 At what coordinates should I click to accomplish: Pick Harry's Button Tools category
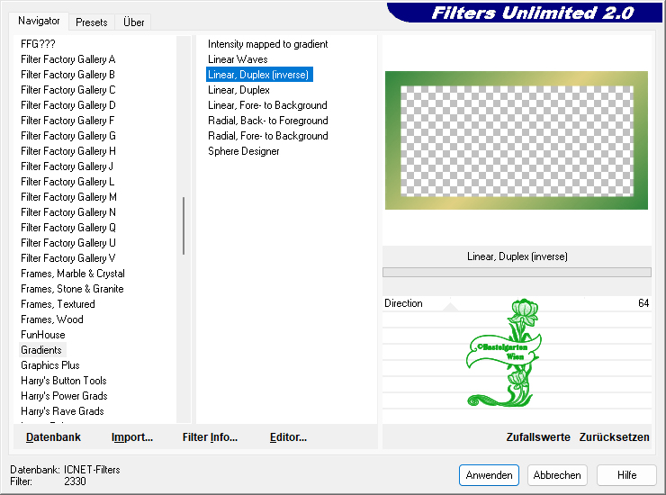tap(64, 381)
